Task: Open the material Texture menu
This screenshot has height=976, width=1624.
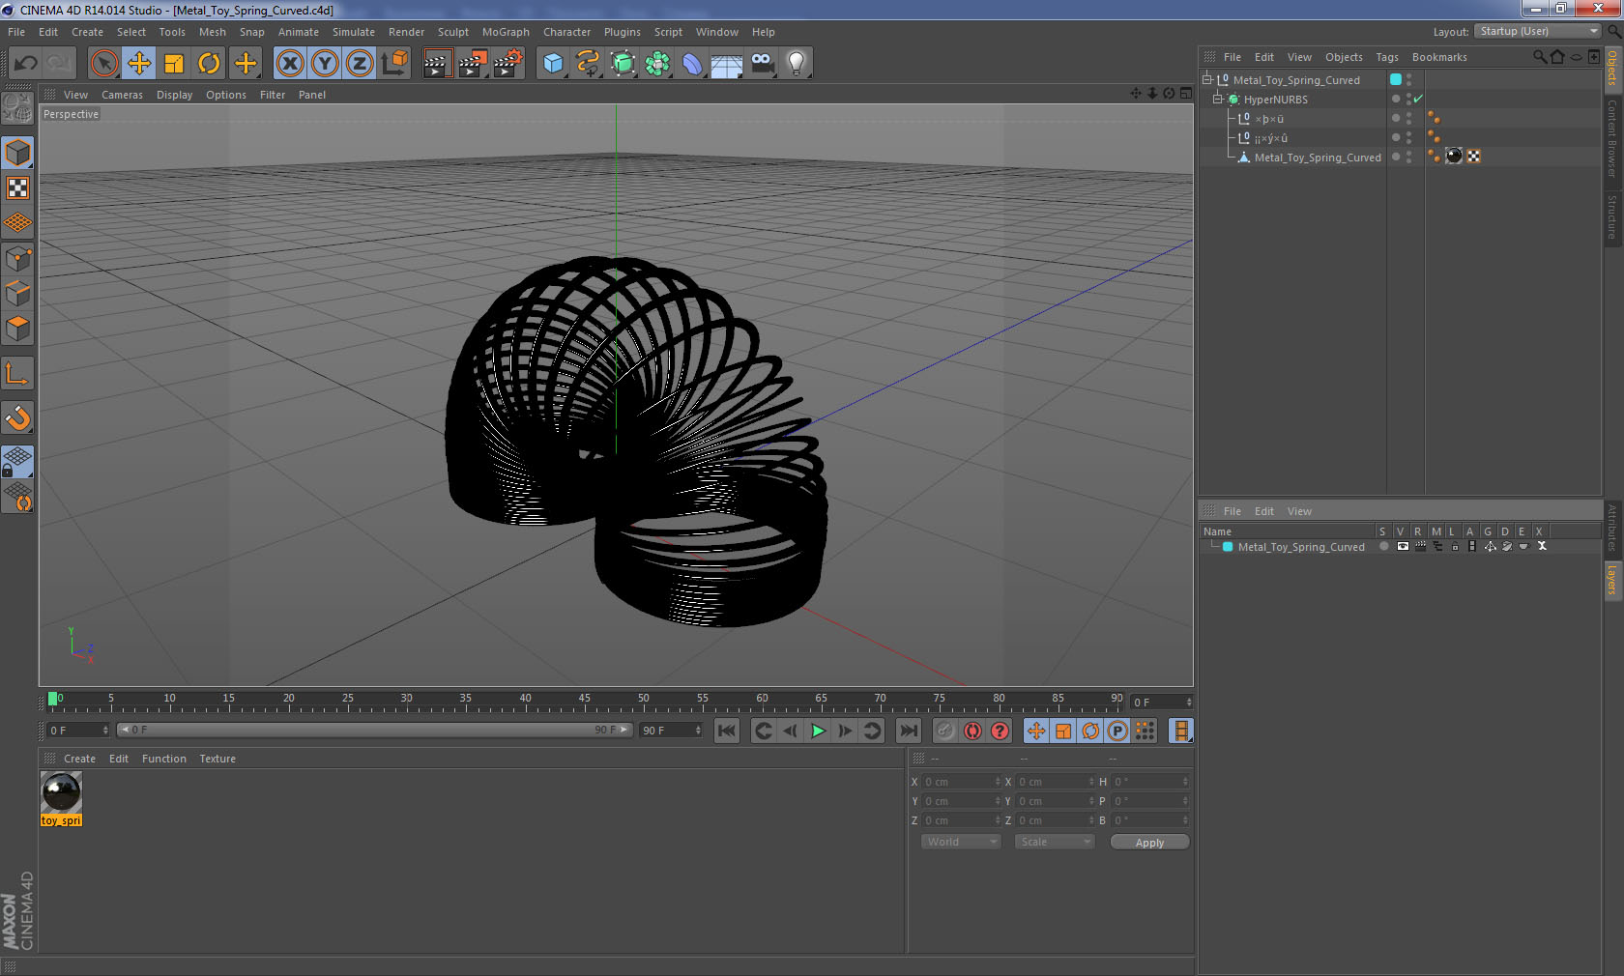Action: (217, 759)
